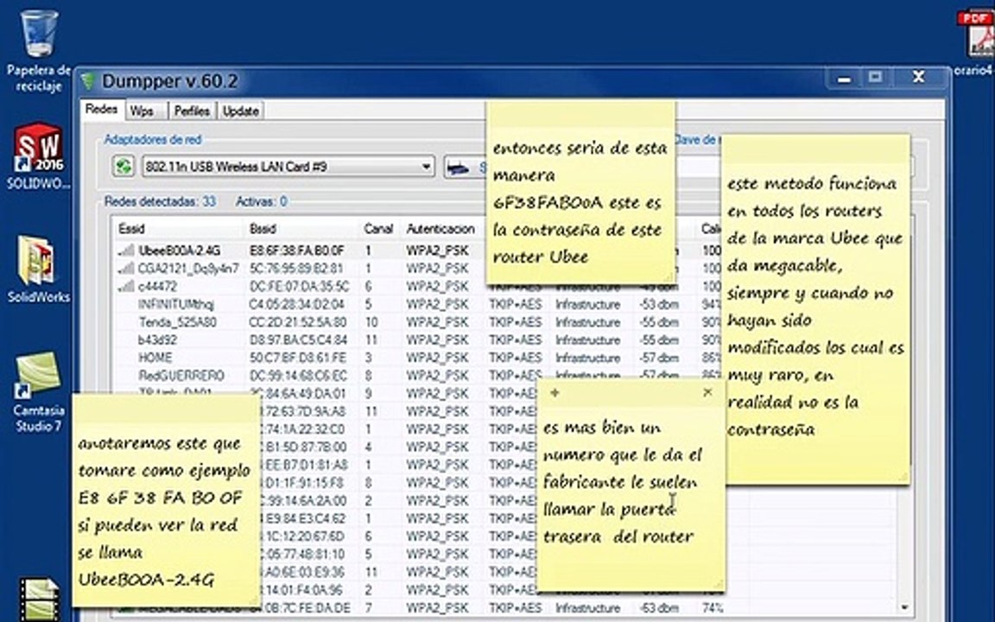Open the 802.11n USB Wireless LAN Card dropdown
Screen dimensions: 995x622
[288, 167]
